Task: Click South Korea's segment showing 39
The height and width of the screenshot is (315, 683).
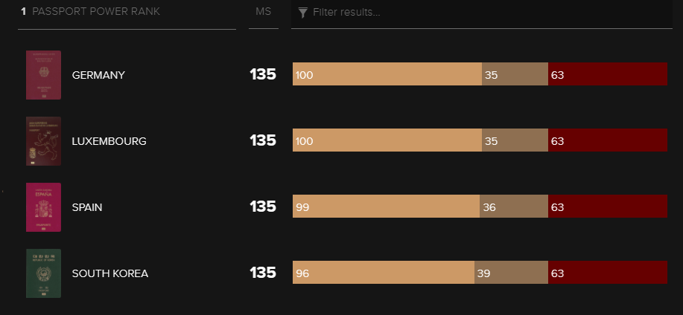Action: pos(512,272)
